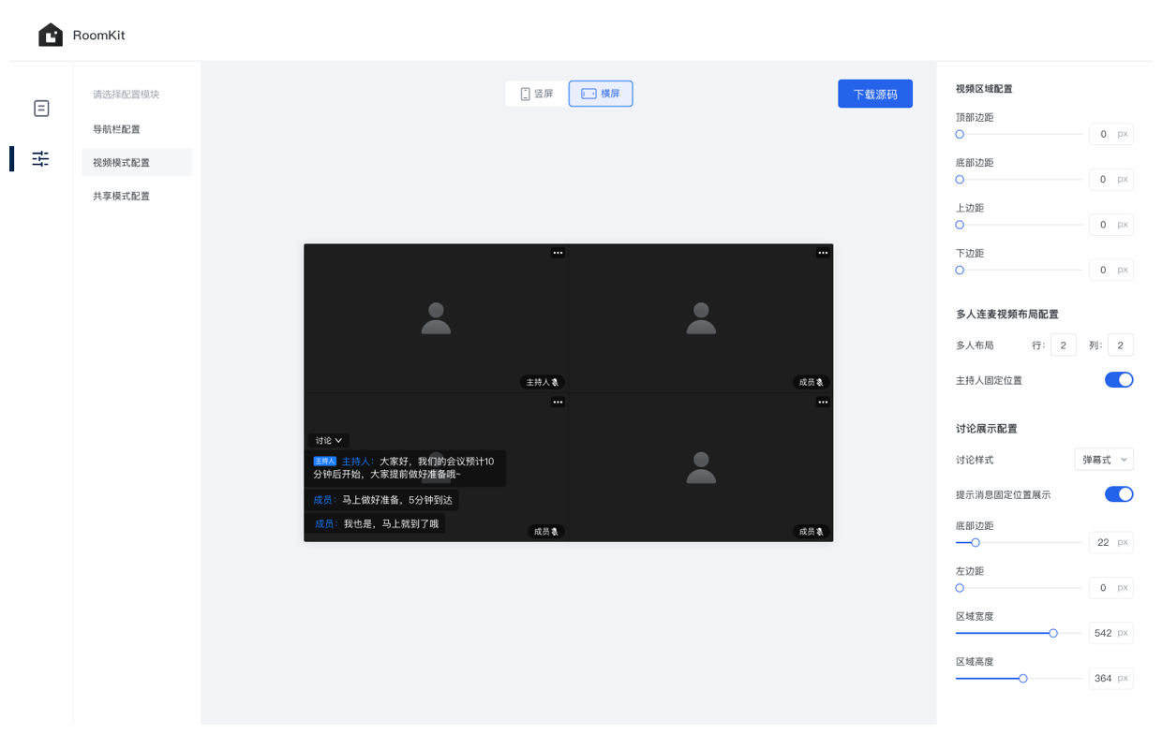
Task: Click muted mic icon on 主持人 badge
Action: coord(555,382)
